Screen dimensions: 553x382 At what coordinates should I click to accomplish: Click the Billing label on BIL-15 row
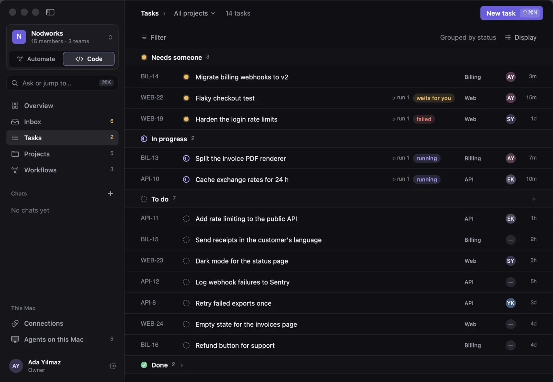[472, 240]
